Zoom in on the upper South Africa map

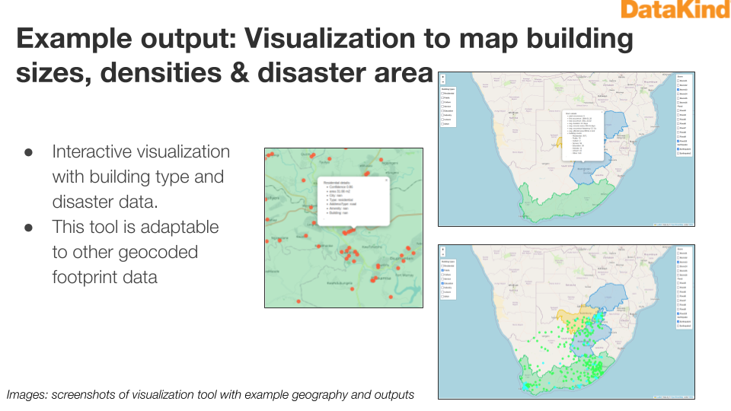tap(443, 77)
